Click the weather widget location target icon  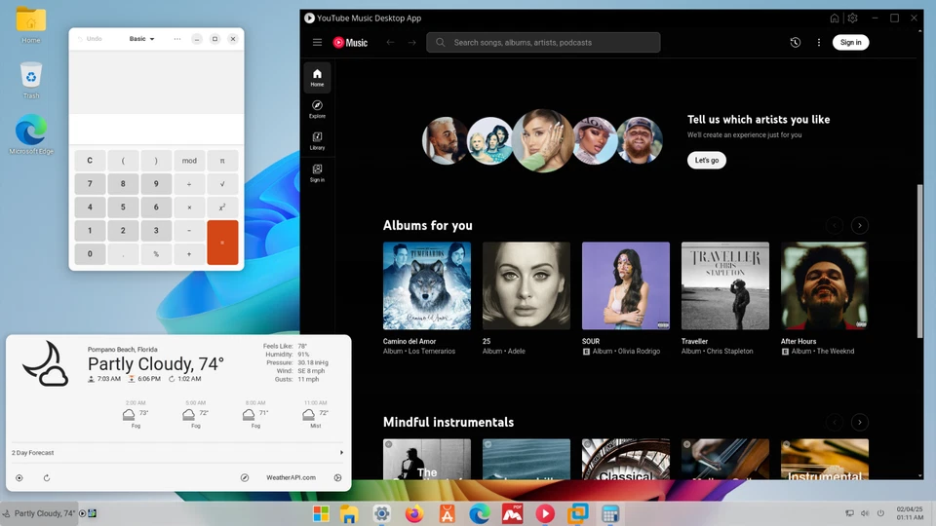tap(19, 477)
